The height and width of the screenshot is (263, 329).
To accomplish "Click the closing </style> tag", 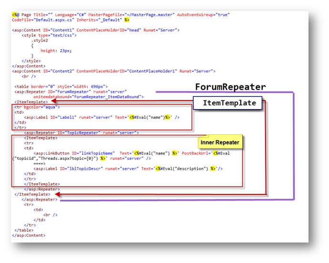I will [31, 61].
